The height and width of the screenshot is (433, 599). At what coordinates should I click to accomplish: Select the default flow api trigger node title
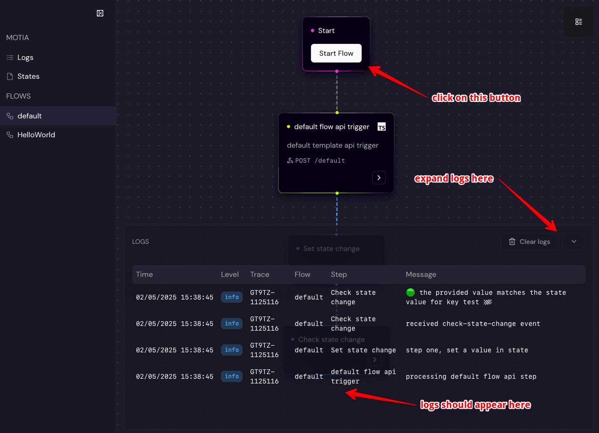(x=332, y=127)
